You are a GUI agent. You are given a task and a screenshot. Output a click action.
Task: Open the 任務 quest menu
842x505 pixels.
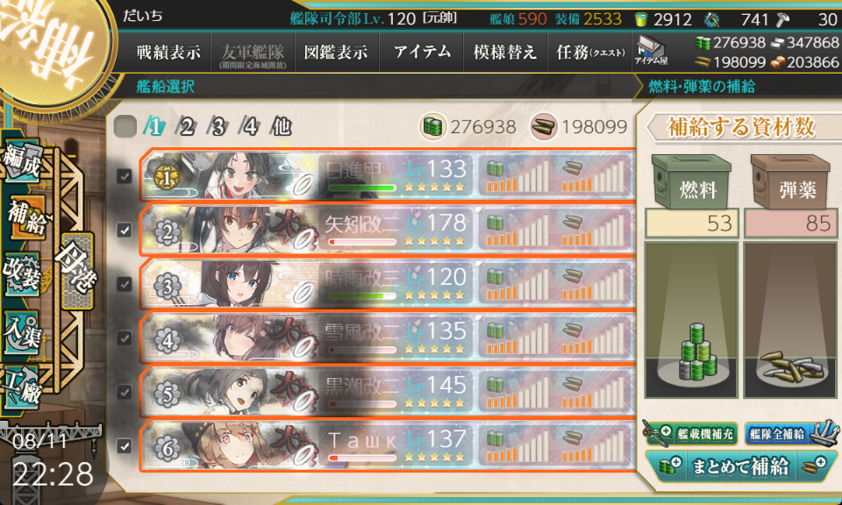click(590, 52)
